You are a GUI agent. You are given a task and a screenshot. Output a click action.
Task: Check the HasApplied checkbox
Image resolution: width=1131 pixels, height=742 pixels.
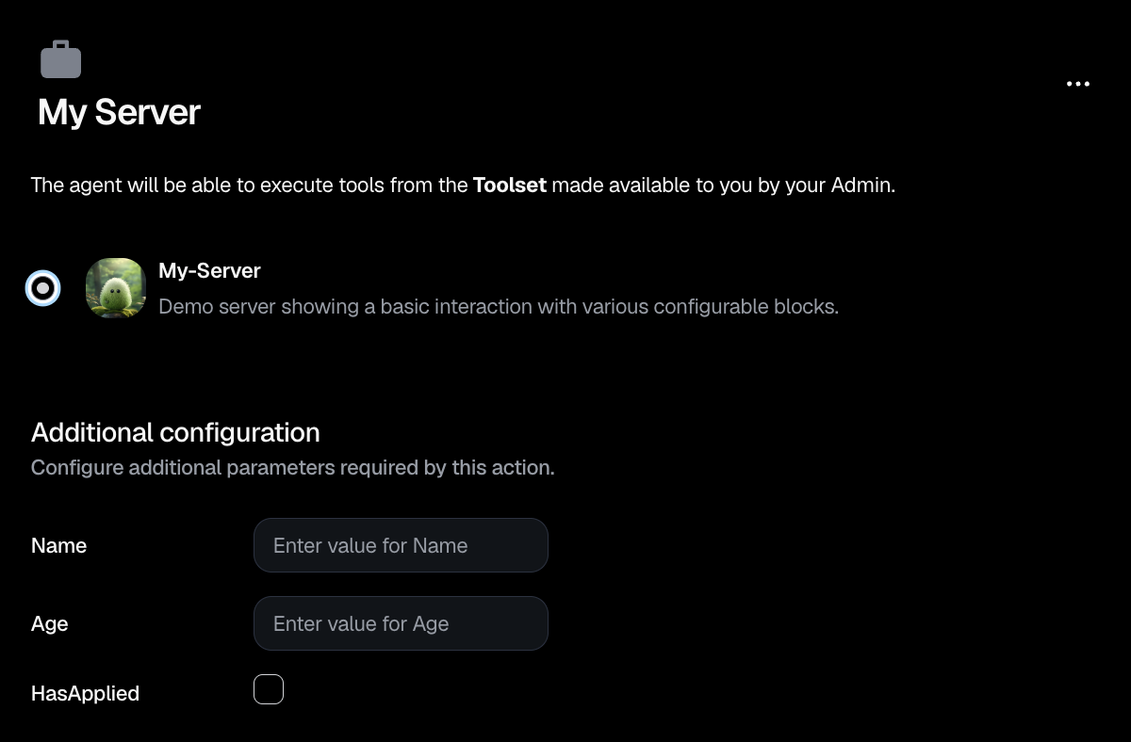tap(269, 689)
